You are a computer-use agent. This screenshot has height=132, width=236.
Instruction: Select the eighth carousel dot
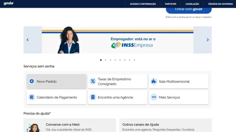pyautogui.click(x=135, y=60)
